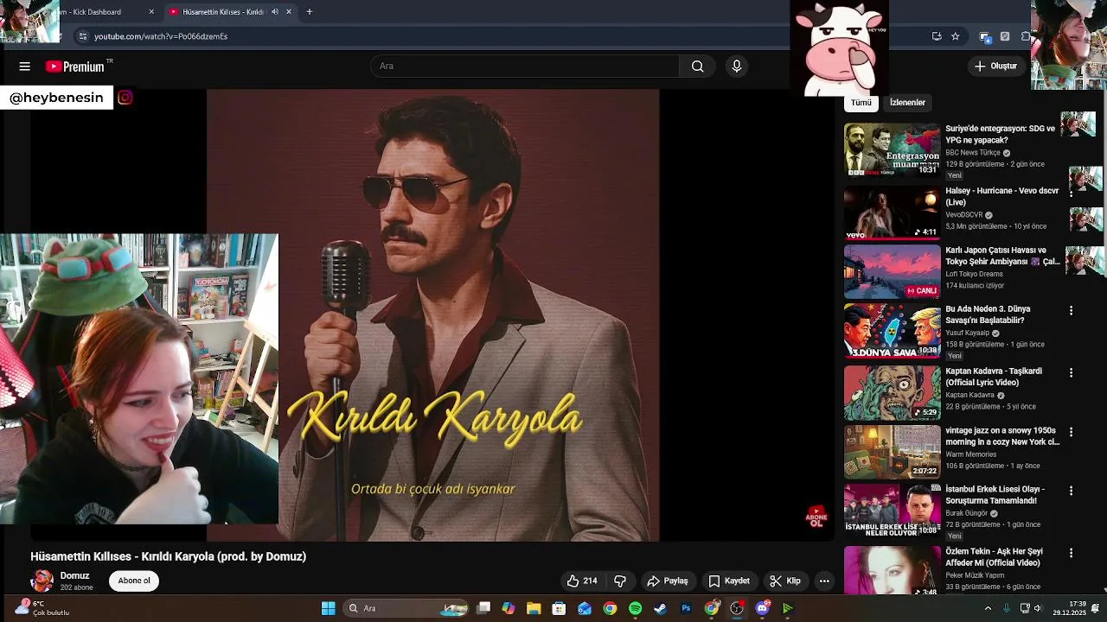Image resolution: width=1107 pixels, height=622 pixels.
Task: Open the Domuz channel name link
Action: [x=75, y=575]
